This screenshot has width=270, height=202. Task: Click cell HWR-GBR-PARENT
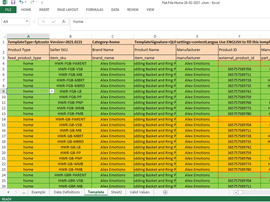70,175
